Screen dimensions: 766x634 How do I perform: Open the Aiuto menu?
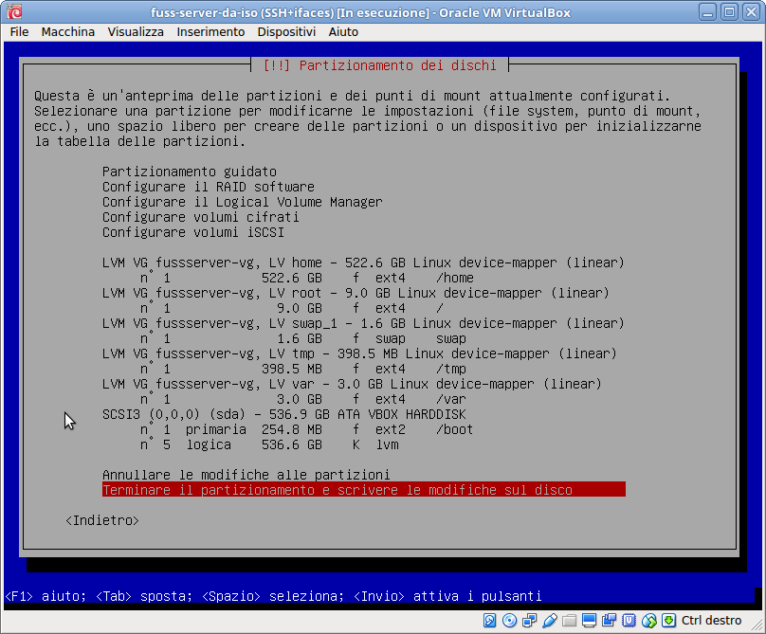pos(343,32)
